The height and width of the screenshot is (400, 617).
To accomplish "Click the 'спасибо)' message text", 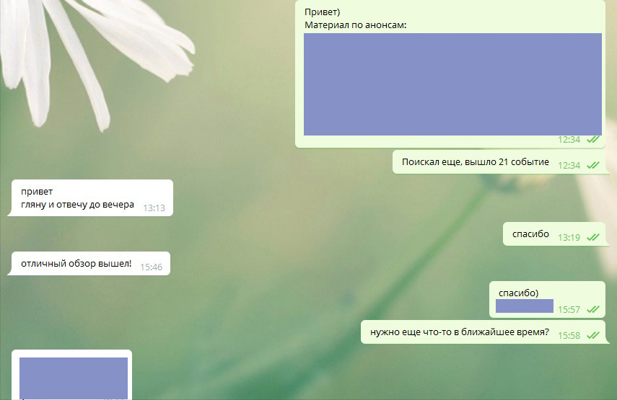I will (x=518, y=293).
